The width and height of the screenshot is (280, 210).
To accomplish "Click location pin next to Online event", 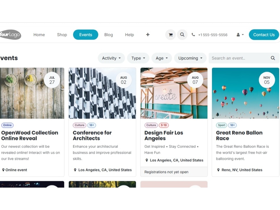I will point(3,170).
